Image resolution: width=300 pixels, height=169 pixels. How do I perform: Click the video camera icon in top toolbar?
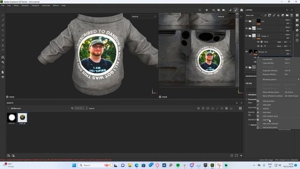224,10
